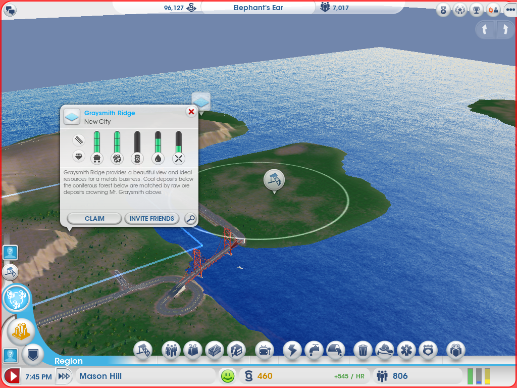Open the shield icon beside city view

[33, 355]
